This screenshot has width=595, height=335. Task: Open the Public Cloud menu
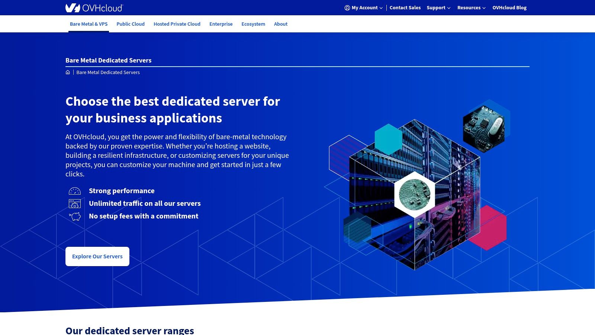coord(131,24)
